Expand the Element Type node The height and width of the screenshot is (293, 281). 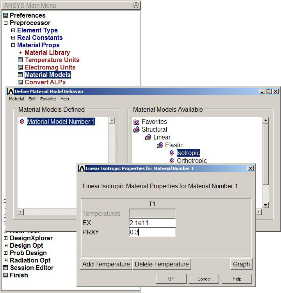pyautogui.click(x=13, y=30)
